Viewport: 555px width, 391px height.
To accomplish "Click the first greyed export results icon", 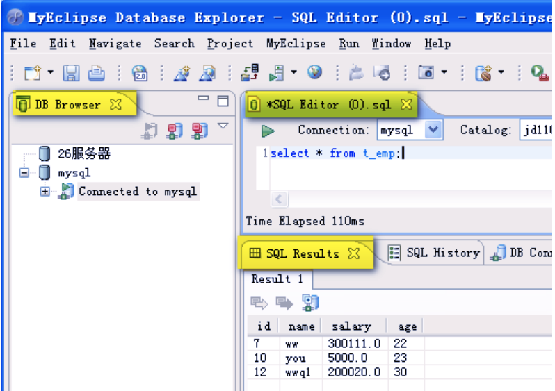I will click(x=259, y=303).
